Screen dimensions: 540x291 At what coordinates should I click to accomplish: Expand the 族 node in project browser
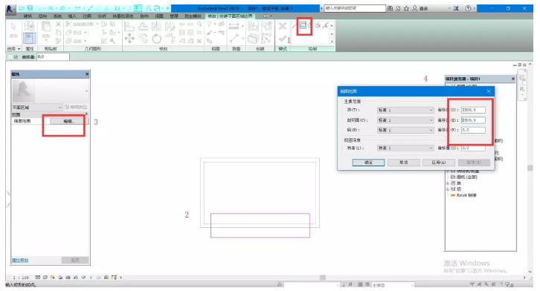pyautogui.click(x=448, y=183)
